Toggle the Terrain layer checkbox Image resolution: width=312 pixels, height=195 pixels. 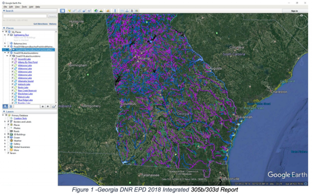[9, 152]
